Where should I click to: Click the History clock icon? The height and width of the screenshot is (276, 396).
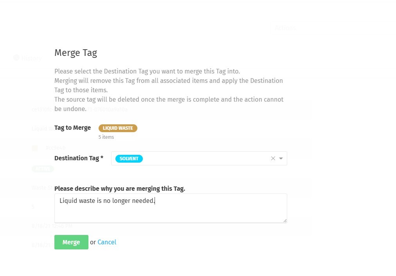click(16, 58)
